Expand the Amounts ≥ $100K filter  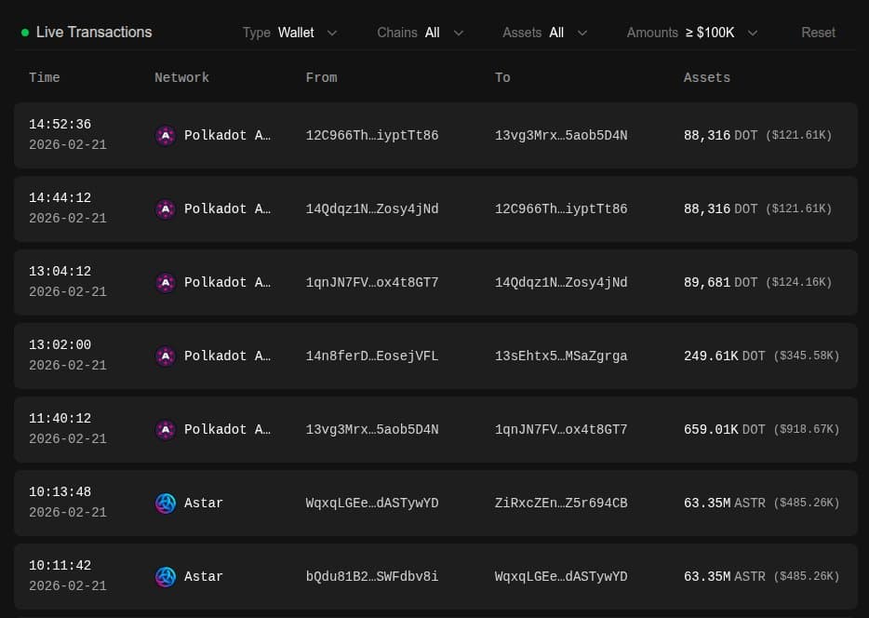[692, 33]
